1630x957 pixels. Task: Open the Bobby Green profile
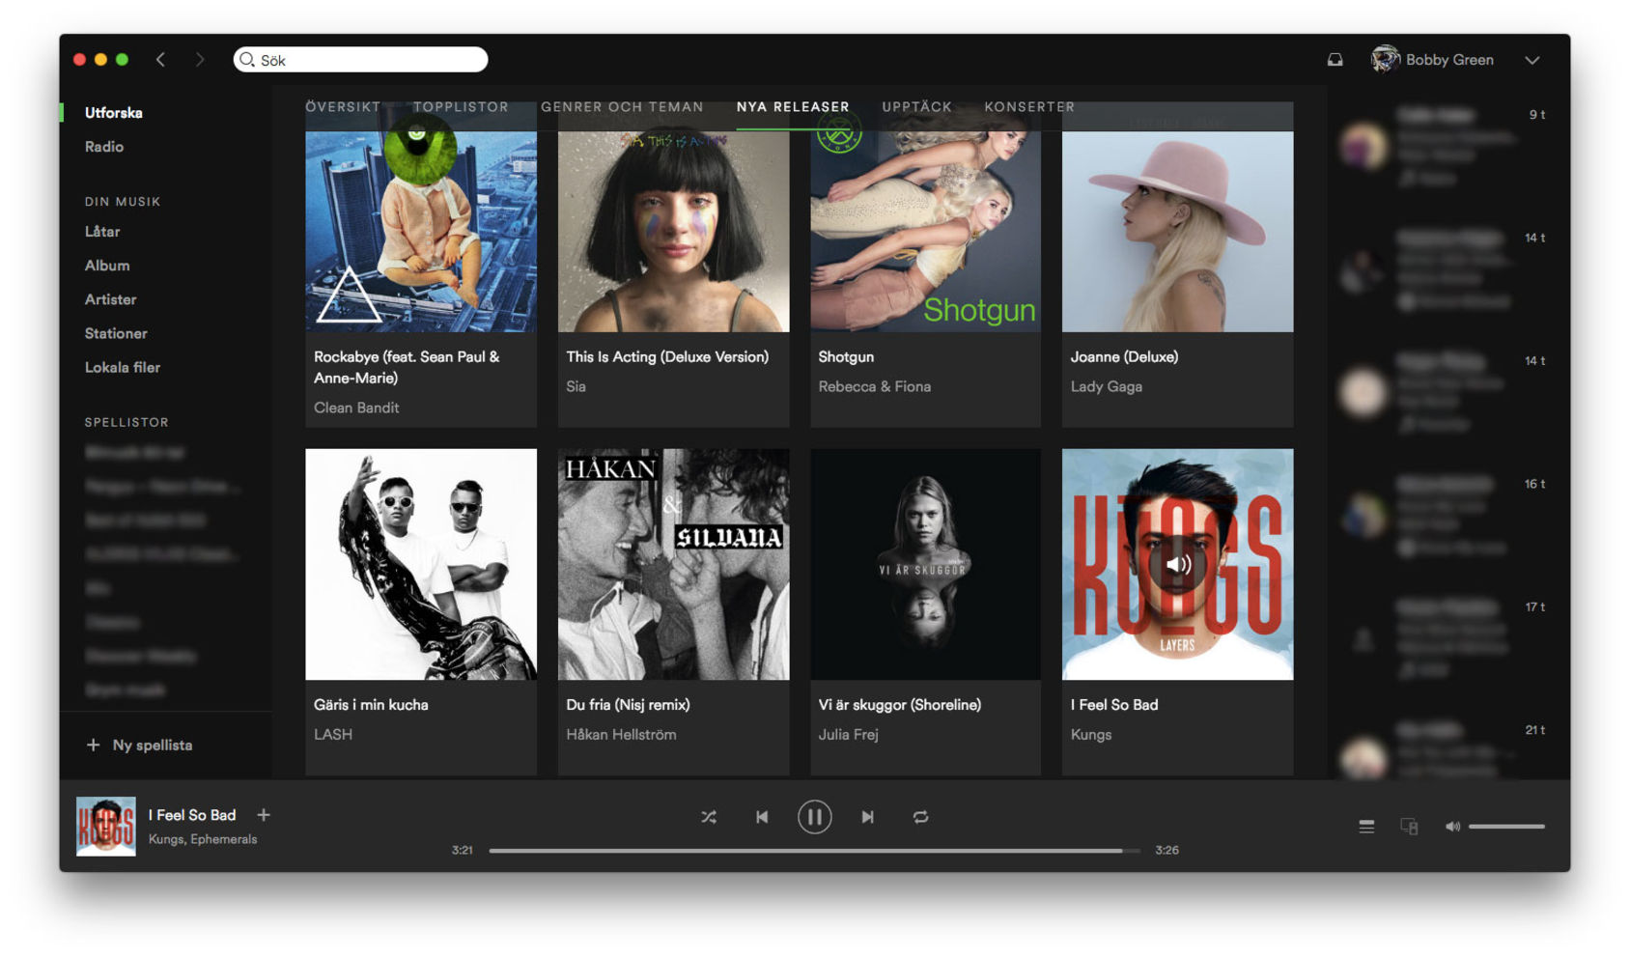1433,60
